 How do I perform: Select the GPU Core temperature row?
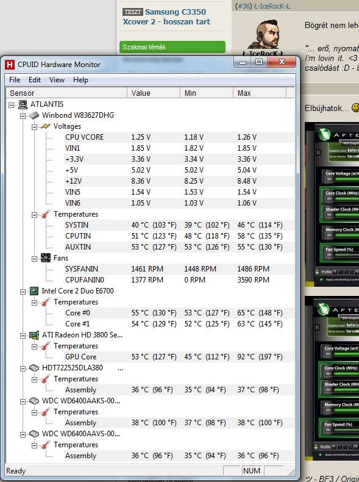tap(179, 357)
